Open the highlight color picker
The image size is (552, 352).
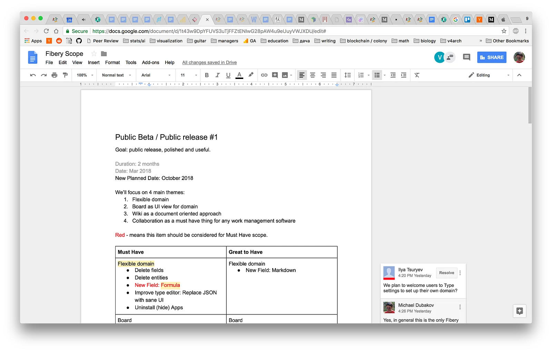pos(251,75)
